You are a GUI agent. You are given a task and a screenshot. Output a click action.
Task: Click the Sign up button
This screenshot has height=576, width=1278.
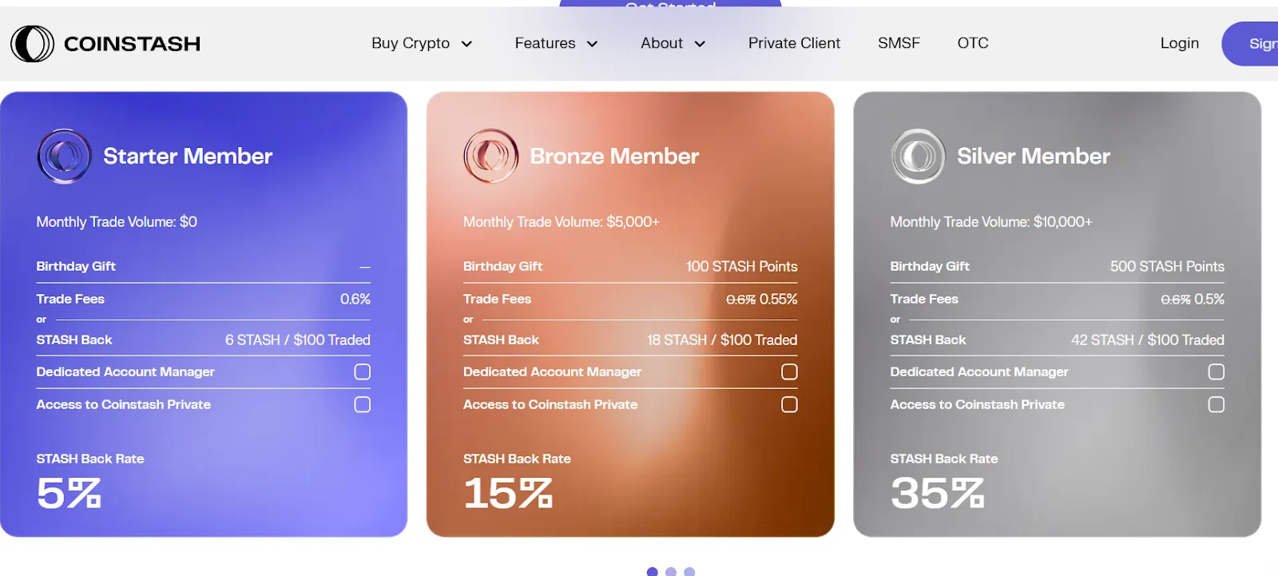[x=1251, y=44]
